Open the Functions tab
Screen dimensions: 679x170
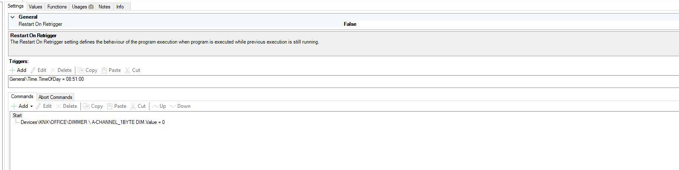click(x=57, y=7)
